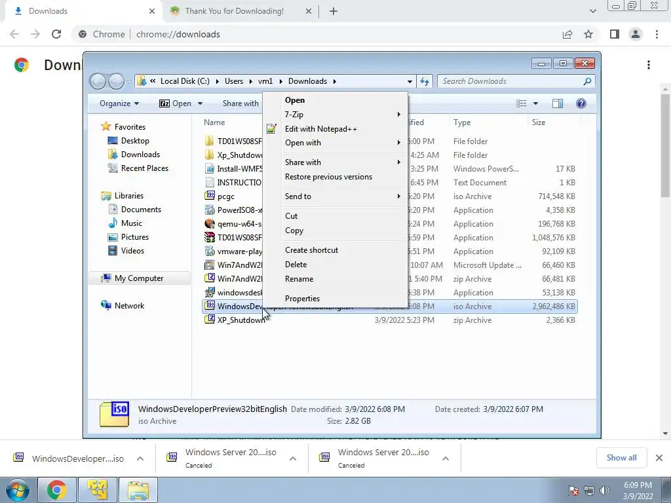The width and height of the screenshot is (671, 503).
Task: Select the pcgc iso file
Action: [x=226, y=196]
